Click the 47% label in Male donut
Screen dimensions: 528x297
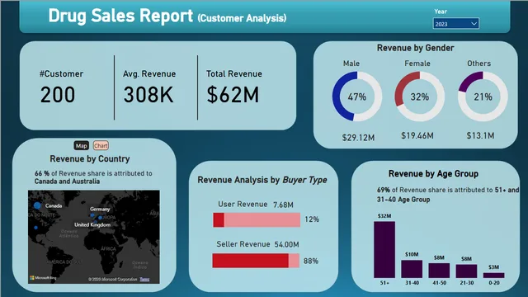click(x=357, y=97)
